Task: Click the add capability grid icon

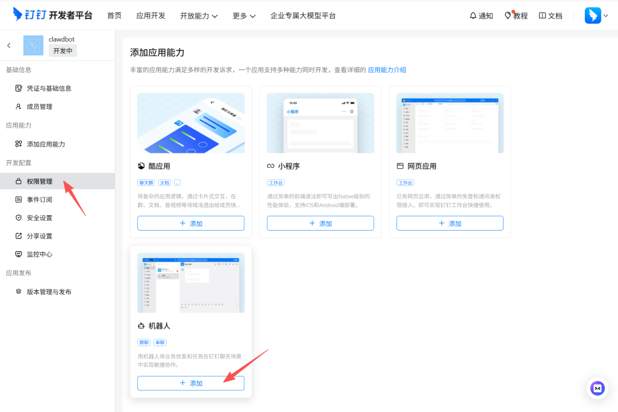Action: (18, 144)
